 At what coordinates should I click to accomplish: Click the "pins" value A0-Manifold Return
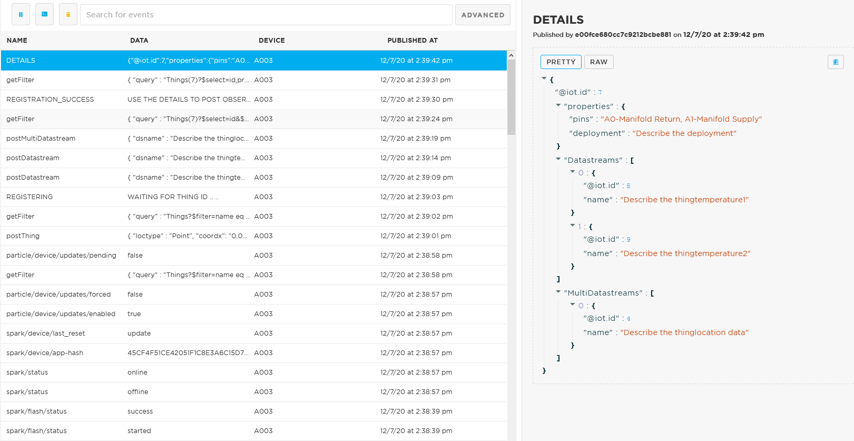[681, 119]
